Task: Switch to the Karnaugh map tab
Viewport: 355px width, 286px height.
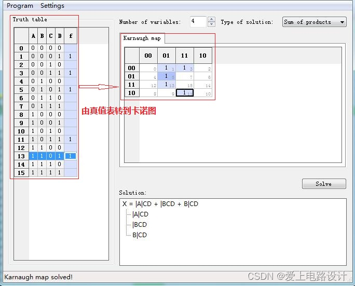Action: [x=142, y=38]
